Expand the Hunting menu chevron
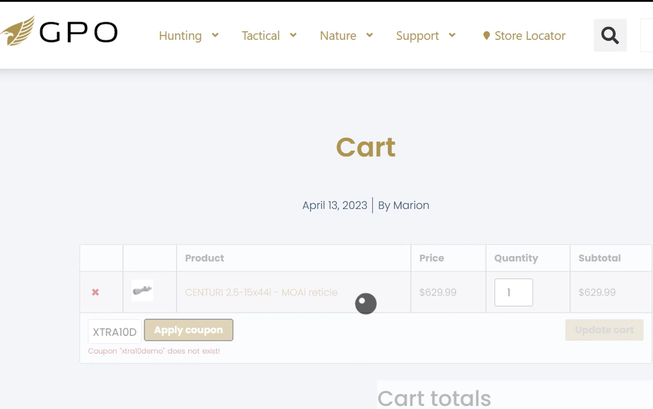 (215, 35)
